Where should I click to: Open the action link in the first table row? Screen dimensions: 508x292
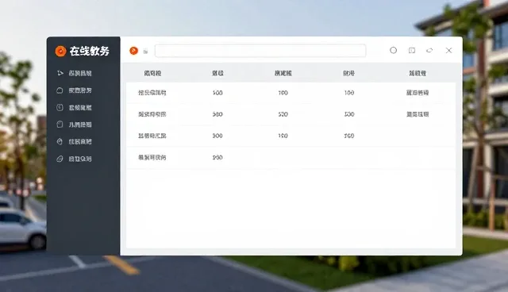418,93
